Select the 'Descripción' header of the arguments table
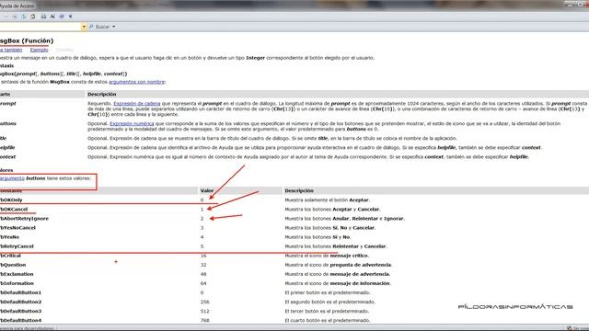The width and height of the screenshot is (589, 331). pos(102,94)
